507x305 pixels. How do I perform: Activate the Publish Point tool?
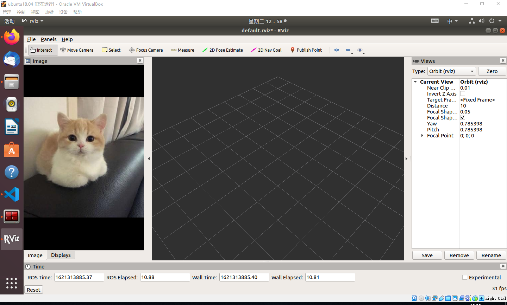point(306,50)
